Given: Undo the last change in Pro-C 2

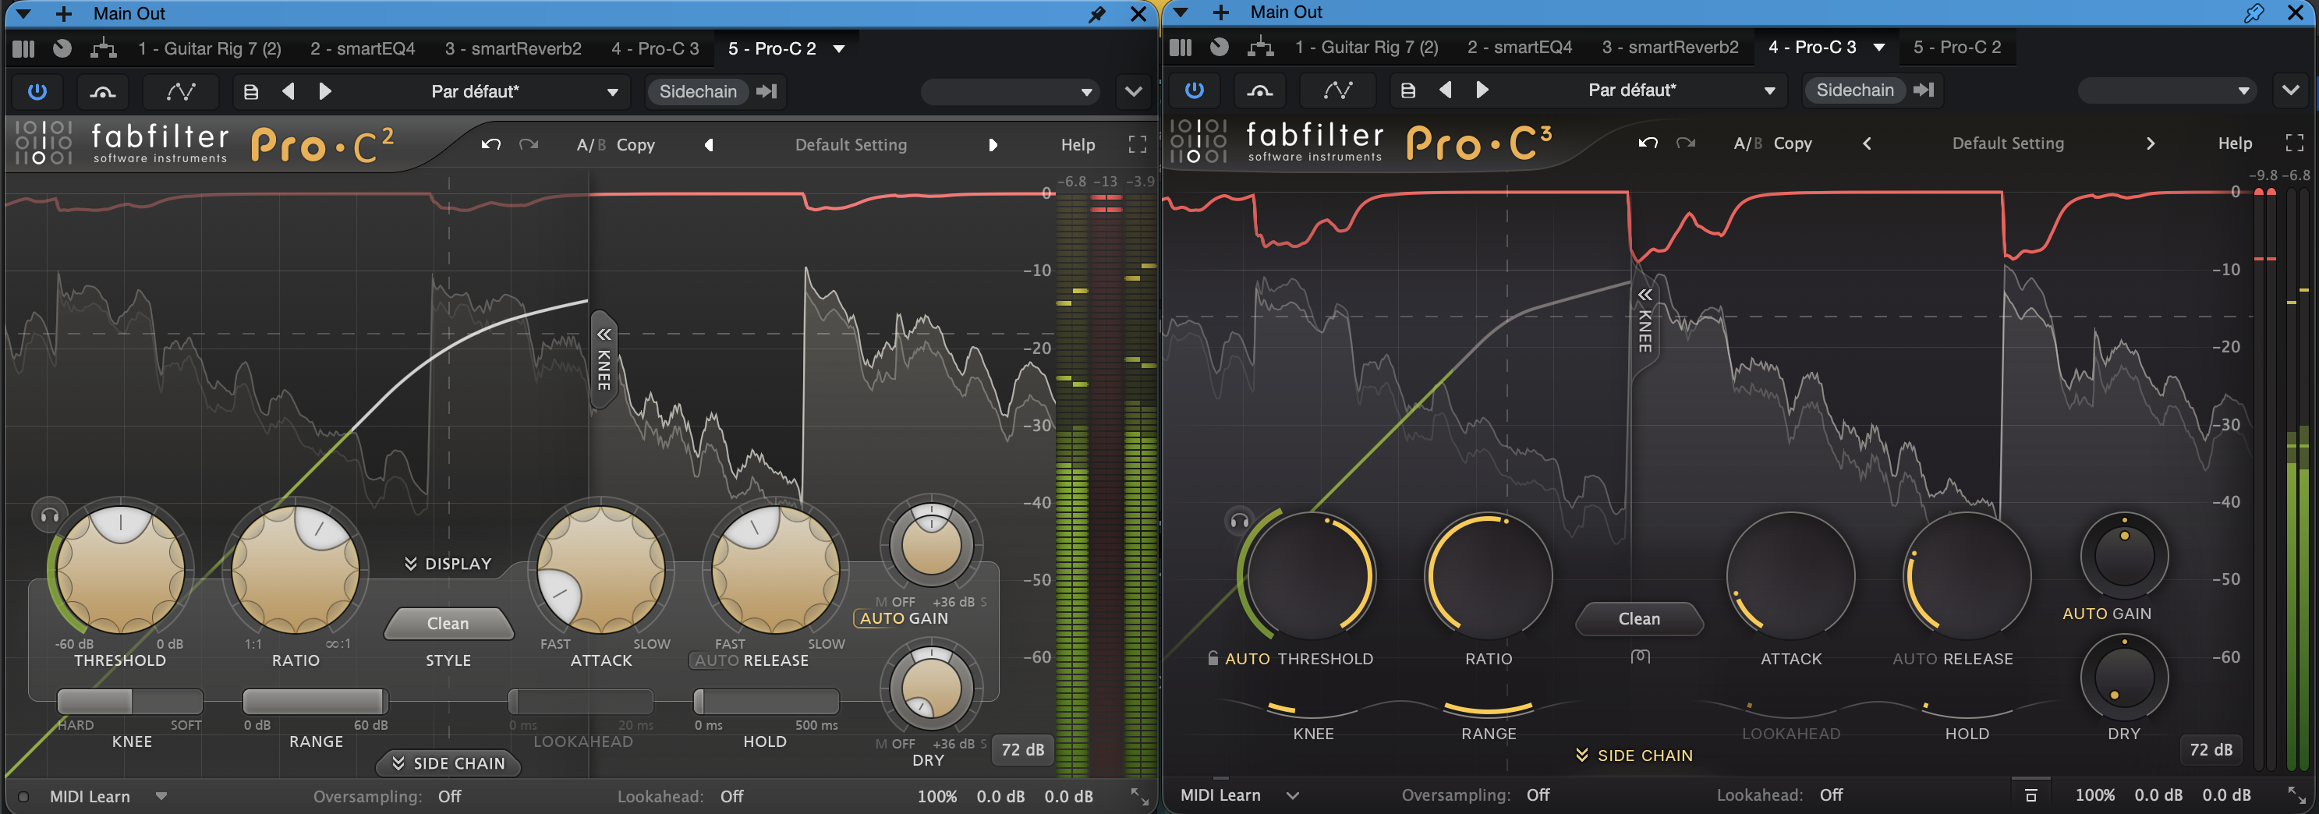Looking at the screenshot, I should (490, 144).
